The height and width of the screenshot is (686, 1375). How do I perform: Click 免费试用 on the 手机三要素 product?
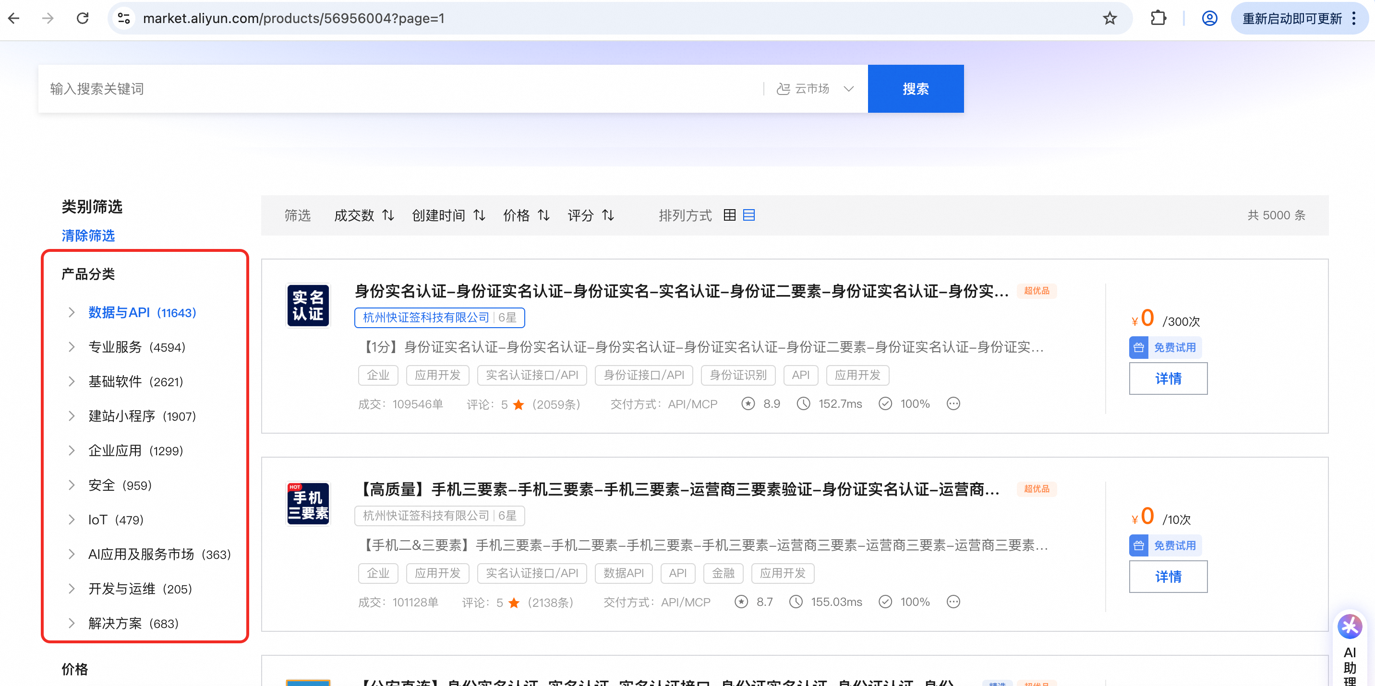pyautogui.click(x=1165, y=545)
